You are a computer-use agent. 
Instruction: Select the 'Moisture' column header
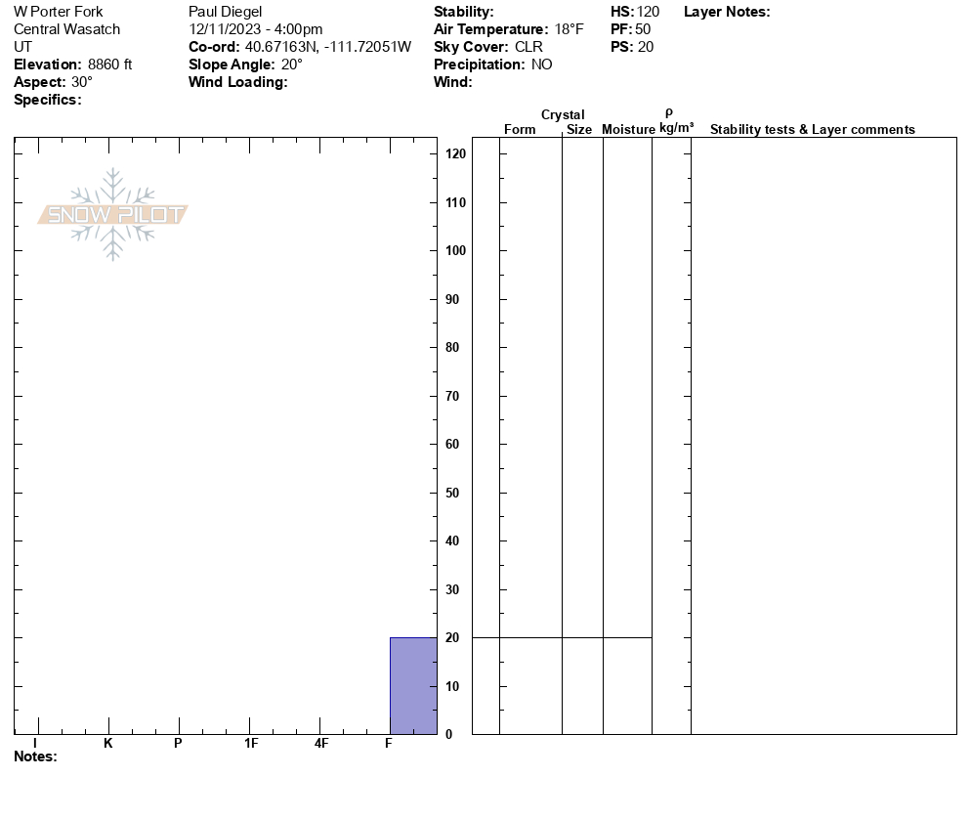[628, 130]
